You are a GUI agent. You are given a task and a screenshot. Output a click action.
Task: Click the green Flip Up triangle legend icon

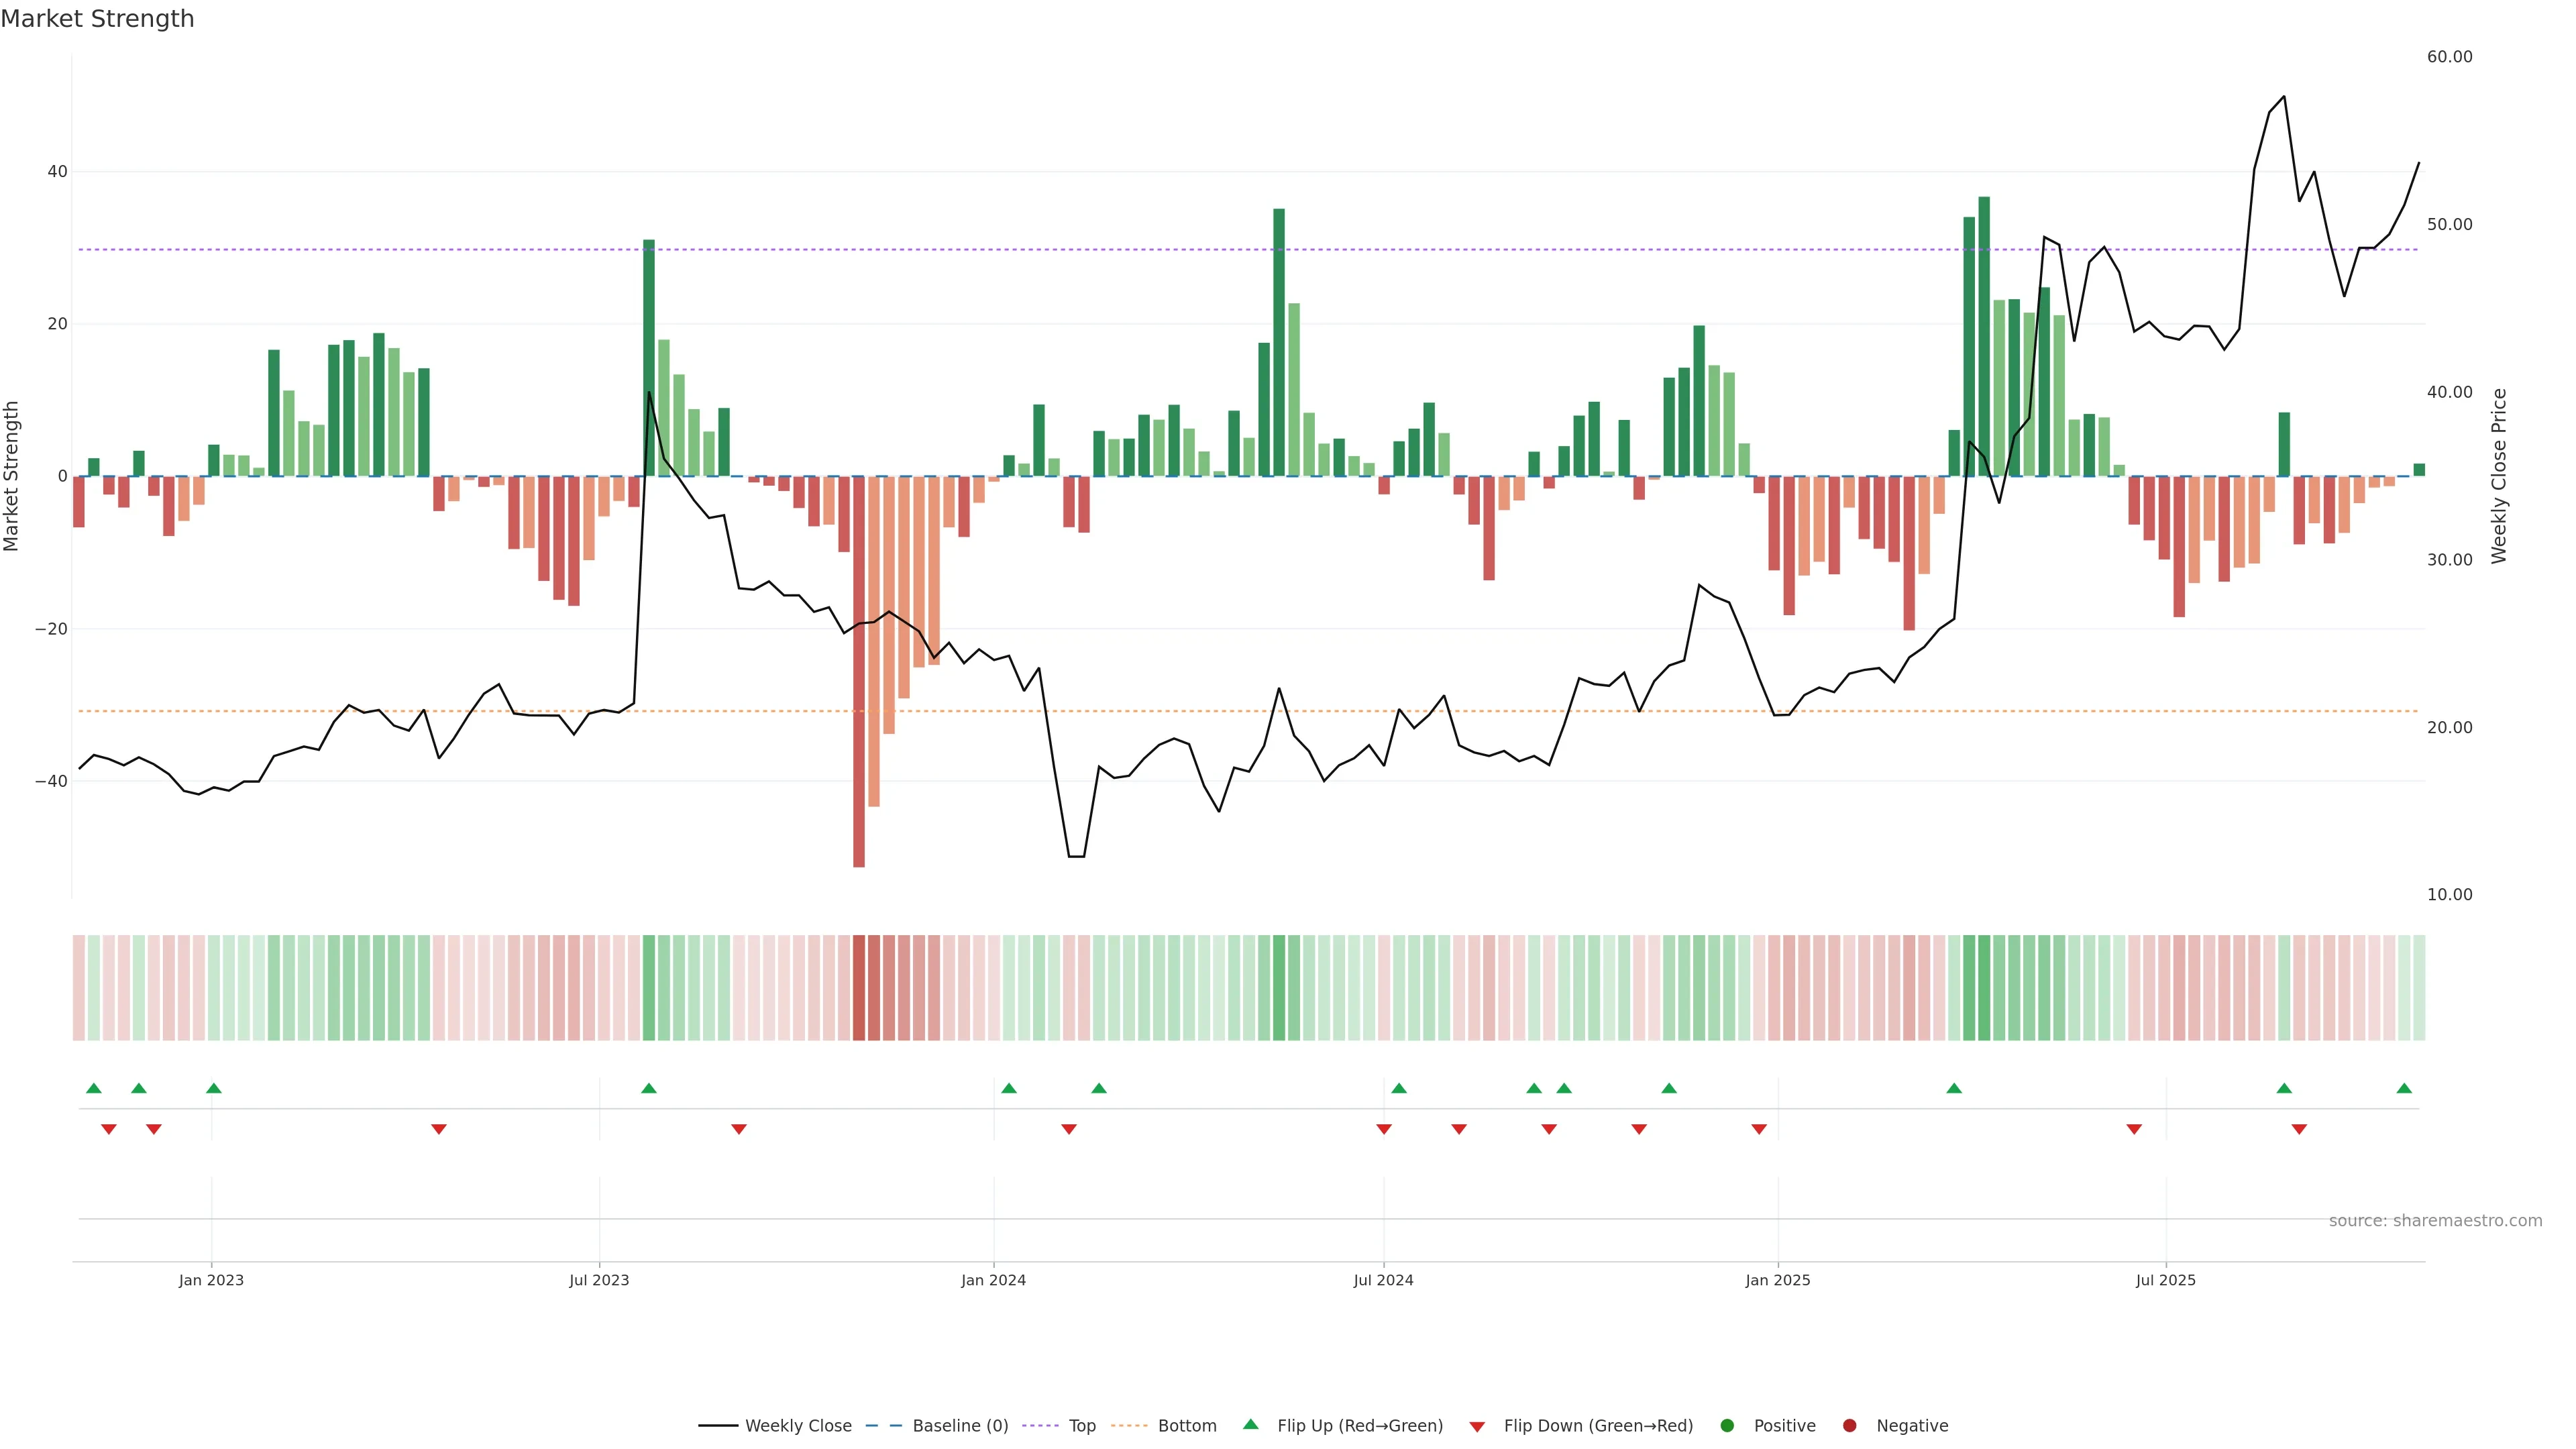(x=1250, y=1425)
